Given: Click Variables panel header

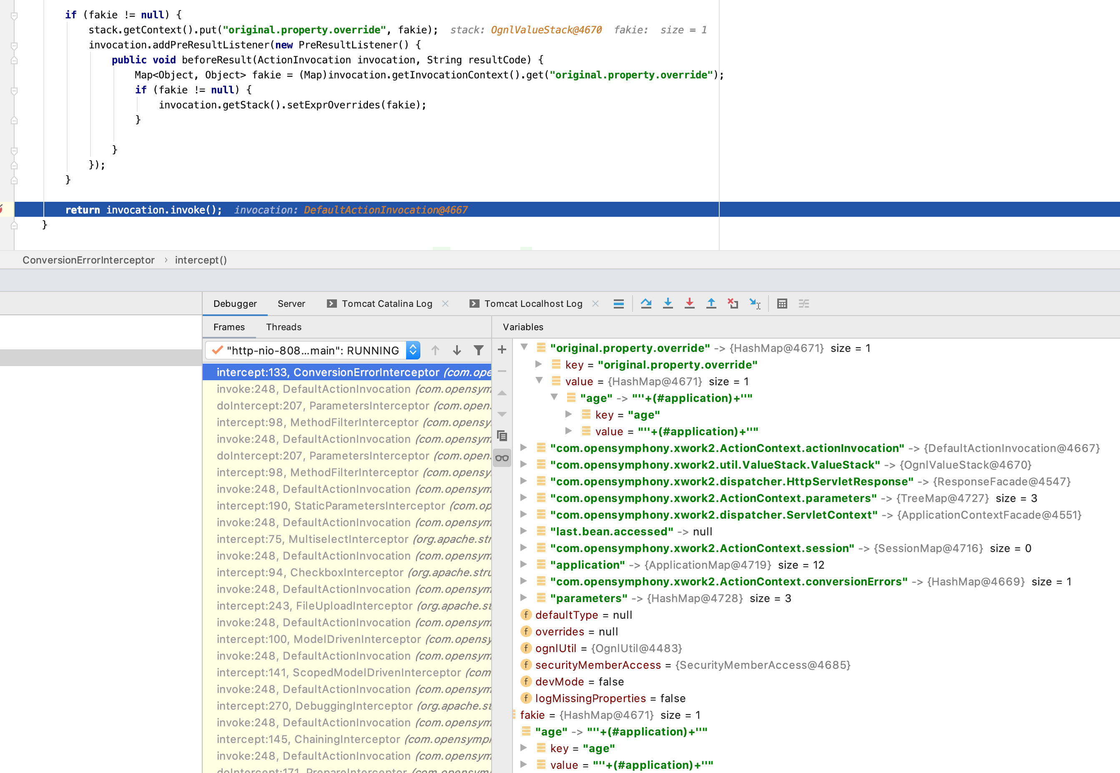Looking at the screenshot, I should 523,327.
